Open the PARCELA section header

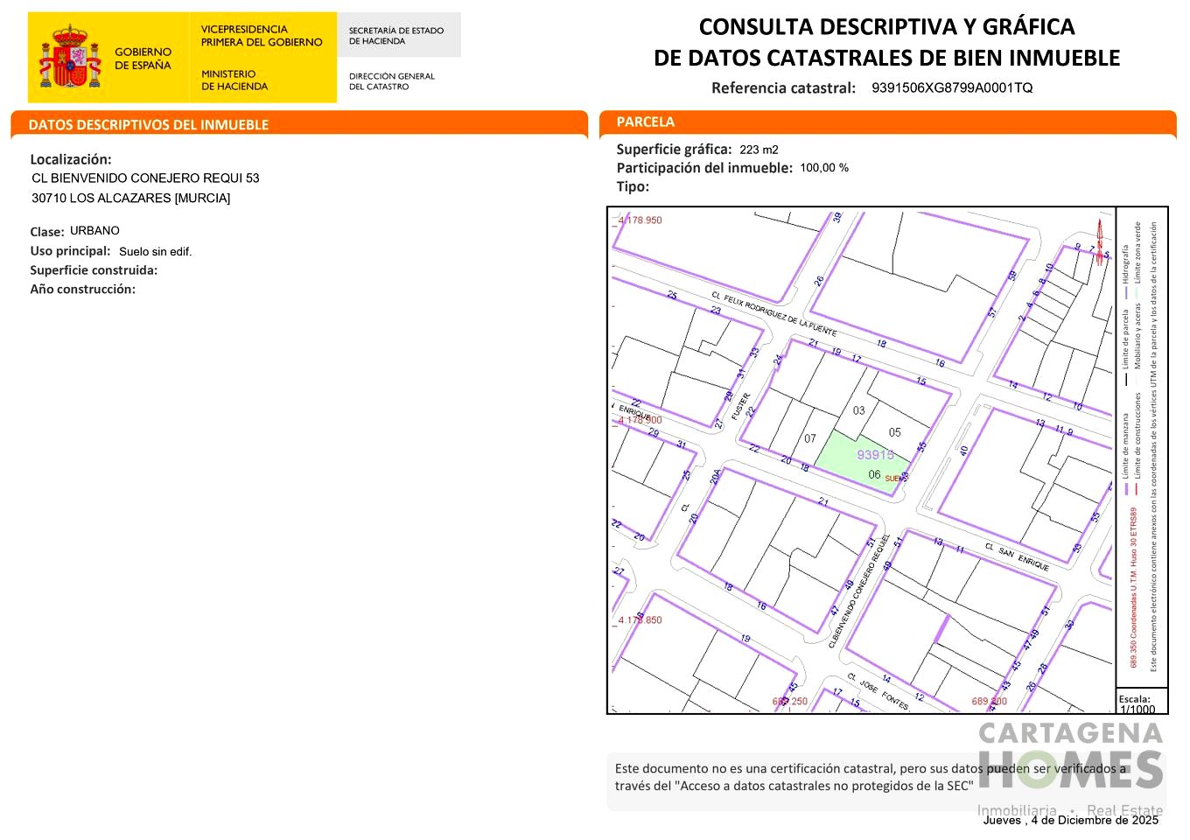[646, 122]
